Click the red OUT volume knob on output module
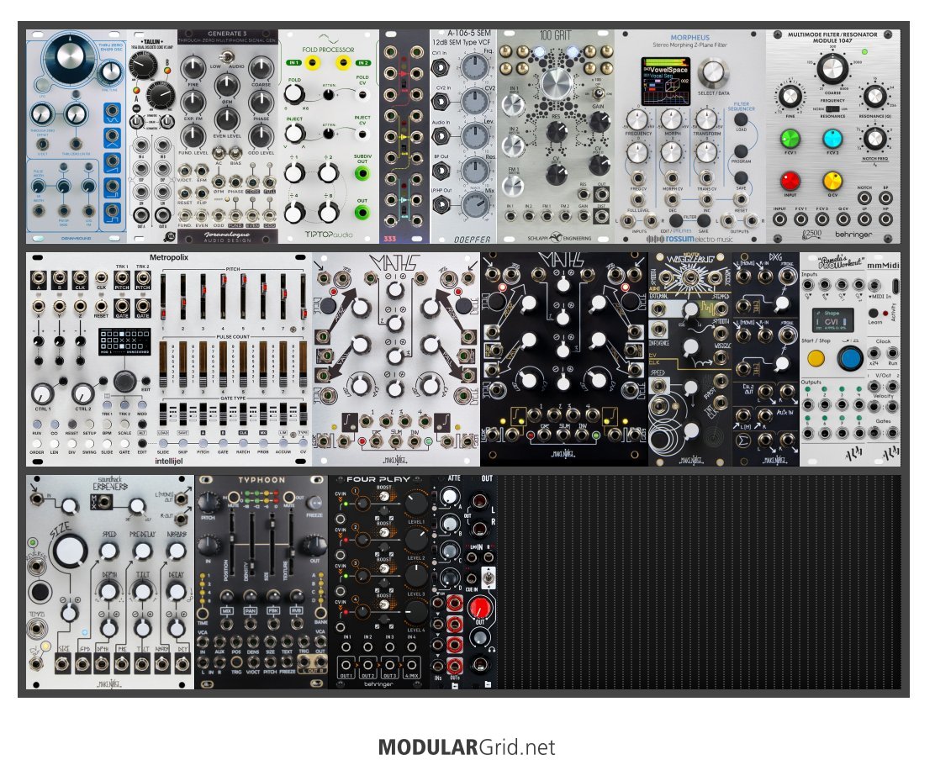The height and width of the screenshot is (765, 935). [478, 608]
